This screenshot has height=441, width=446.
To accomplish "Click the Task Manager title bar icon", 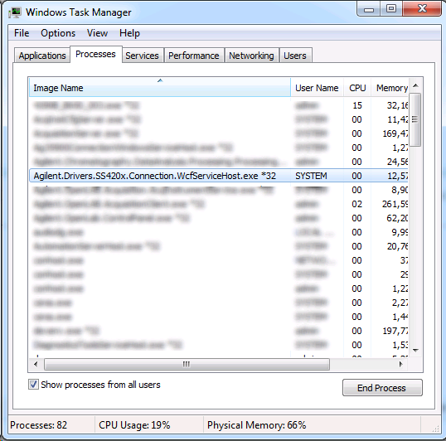I will point(15,12).
